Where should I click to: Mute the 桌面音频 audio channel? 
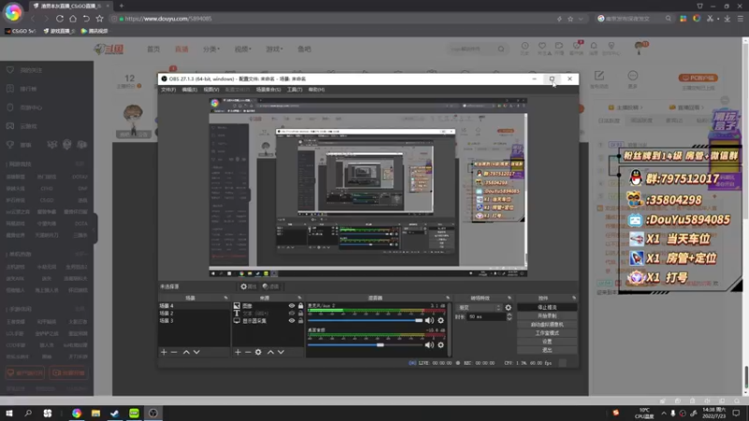pos(430,344)
